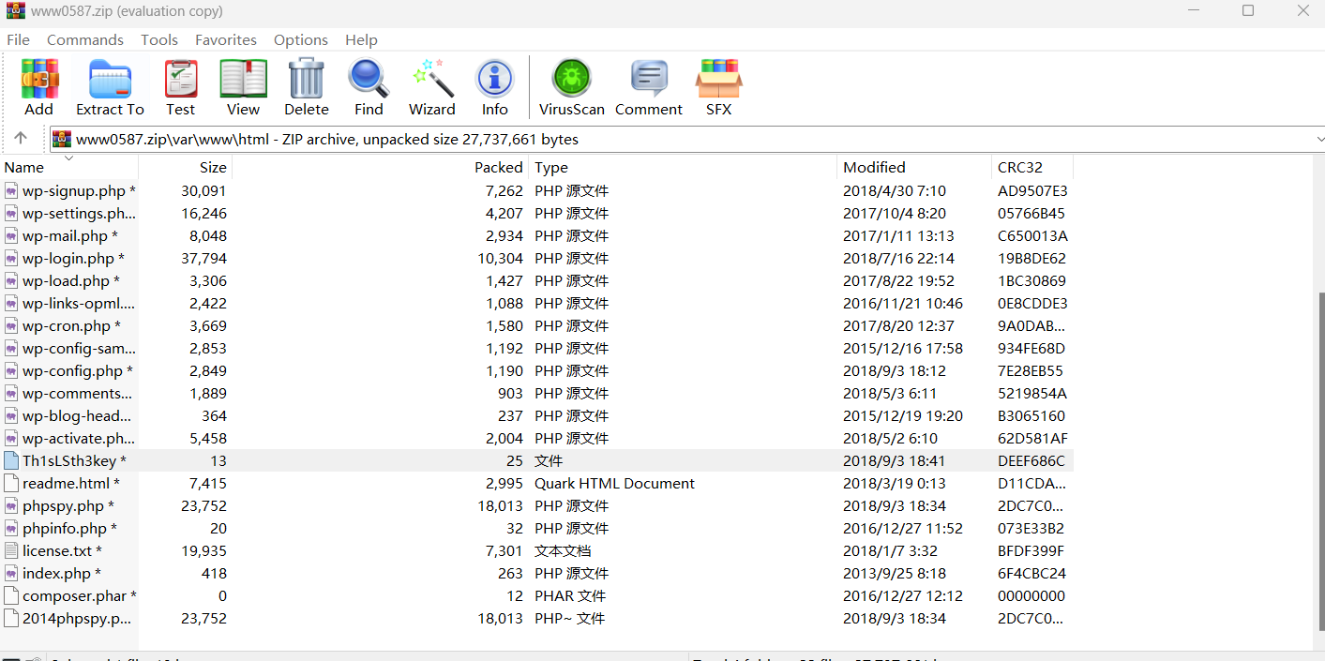The width and height of the screenshot is (1325, 661).
Task: Click the index.php file icon
Action: [x=11, y=573]
